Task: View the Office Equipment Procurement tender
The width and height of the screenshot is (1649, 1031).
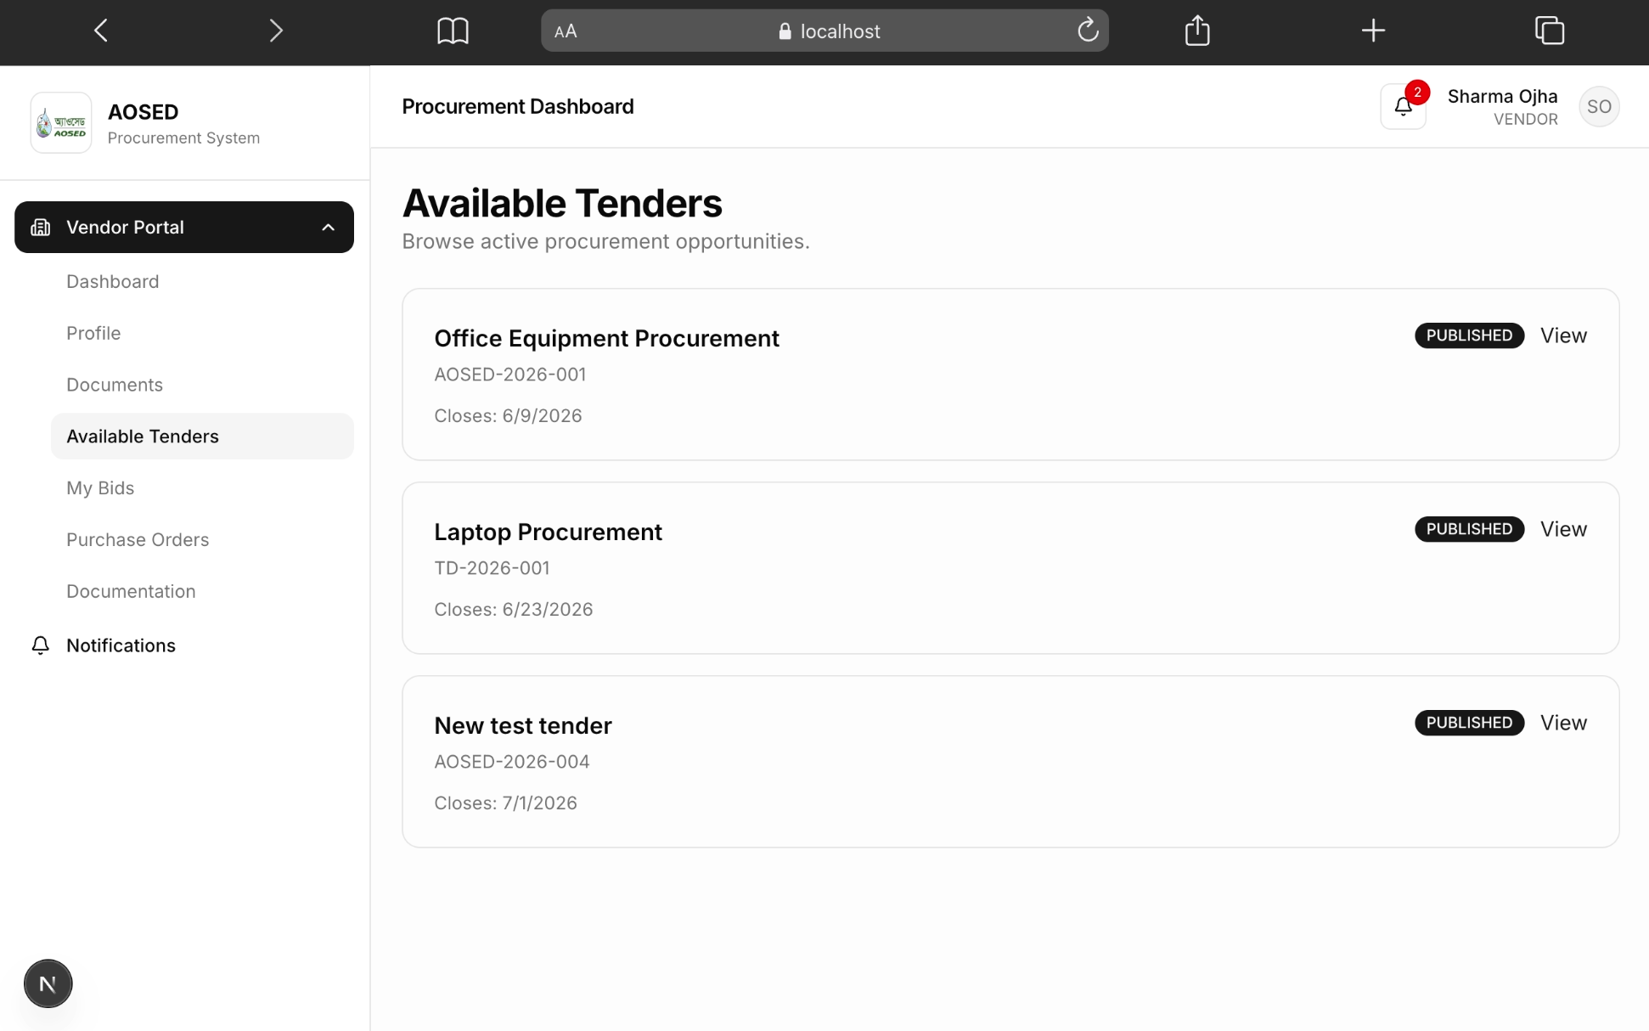Action: click(1563, 336)
